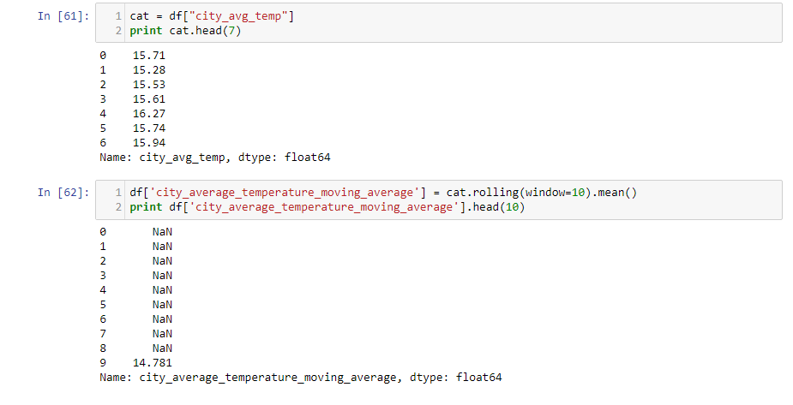Click the city_average_temperature_moving_average dtype output line
Viewport: 793px width, 405px height.
[300, 378]
